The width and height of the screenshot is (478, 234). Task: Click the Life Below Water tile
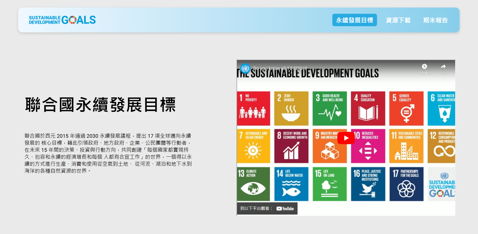(x=291, y=184)
